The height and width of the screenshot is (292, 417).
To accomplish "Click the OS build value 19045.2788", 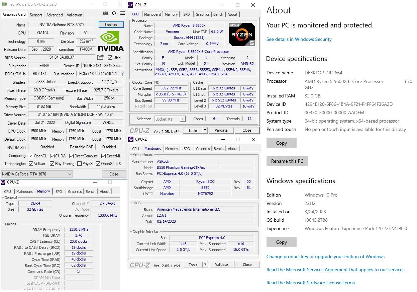I will pyautogui.click(x=316, y=220).
